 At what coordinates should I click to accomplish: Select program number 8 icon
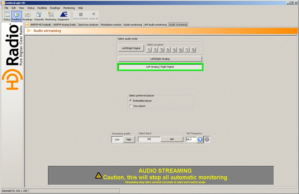pyautogui.click(x=193, y=50)
